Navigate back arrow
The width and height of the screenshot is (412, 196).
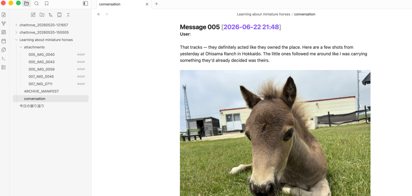[x=99, y=14]
